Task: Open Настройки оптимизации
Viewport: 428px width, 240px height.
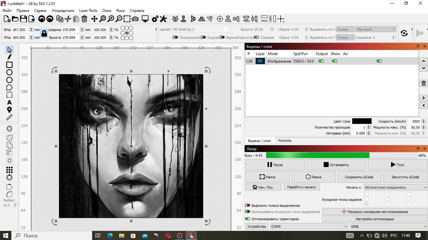Action: (375, 219)
